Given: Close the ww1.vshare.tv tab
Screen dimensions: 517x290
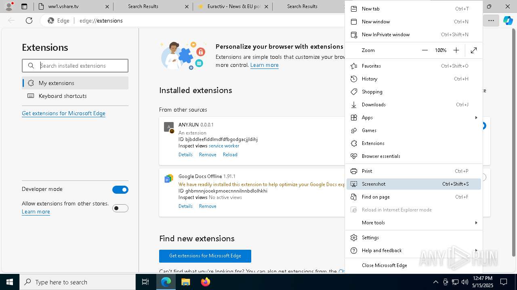Looking at the screenshot, I should click(x=107, y=6).
